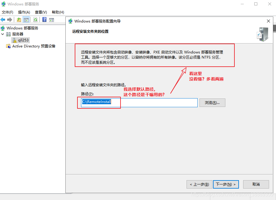Open Help via the question mark icon
This screenshot has width=276, height=200.
[44, 20]
